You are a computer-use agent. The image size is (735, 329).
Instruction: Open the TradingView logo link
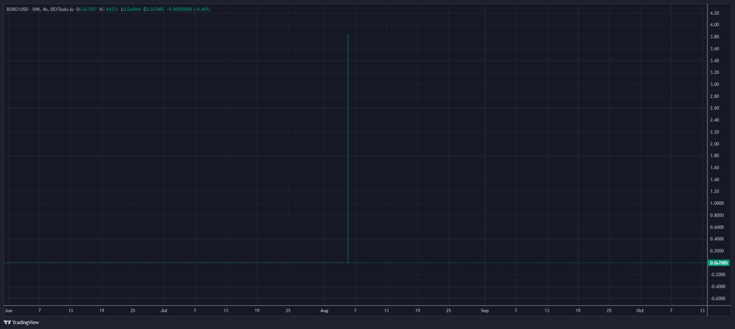pos(21,322)
